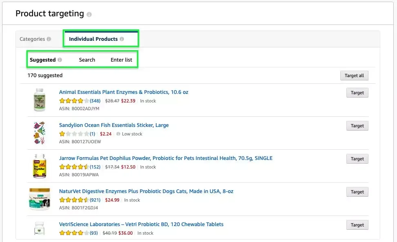This screenshot has width=397, height=242.
Task: Open VetriScience Vetri Probiotic BD link
Action: click(x=141, y=224)
